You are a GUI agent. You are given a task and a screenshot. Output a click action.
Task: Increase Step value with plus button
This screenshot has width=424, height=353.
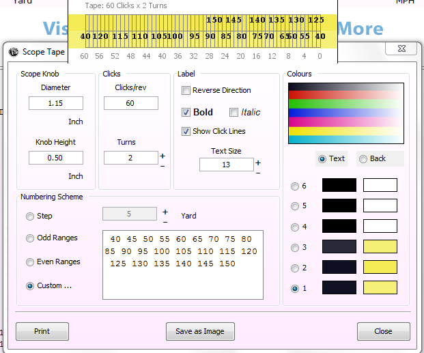click(x=165, y=212)
